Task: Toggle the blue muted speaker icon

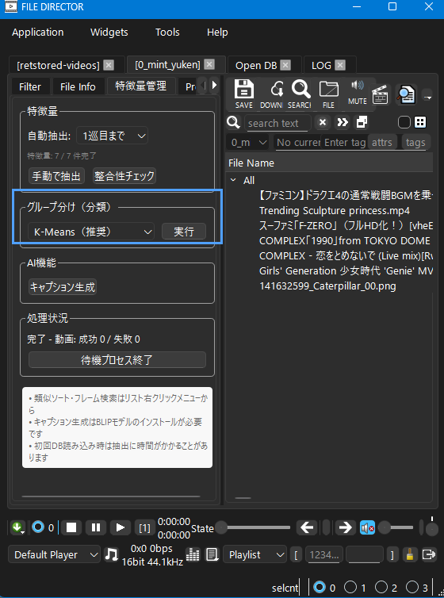Action: tap(367, 528)
